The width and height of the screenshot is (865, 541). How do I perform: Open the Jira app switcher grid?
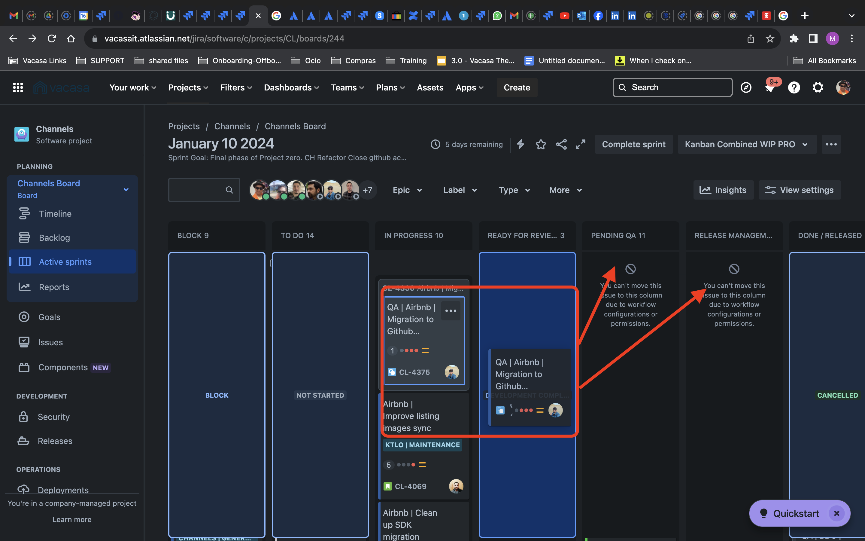point(18,87)
